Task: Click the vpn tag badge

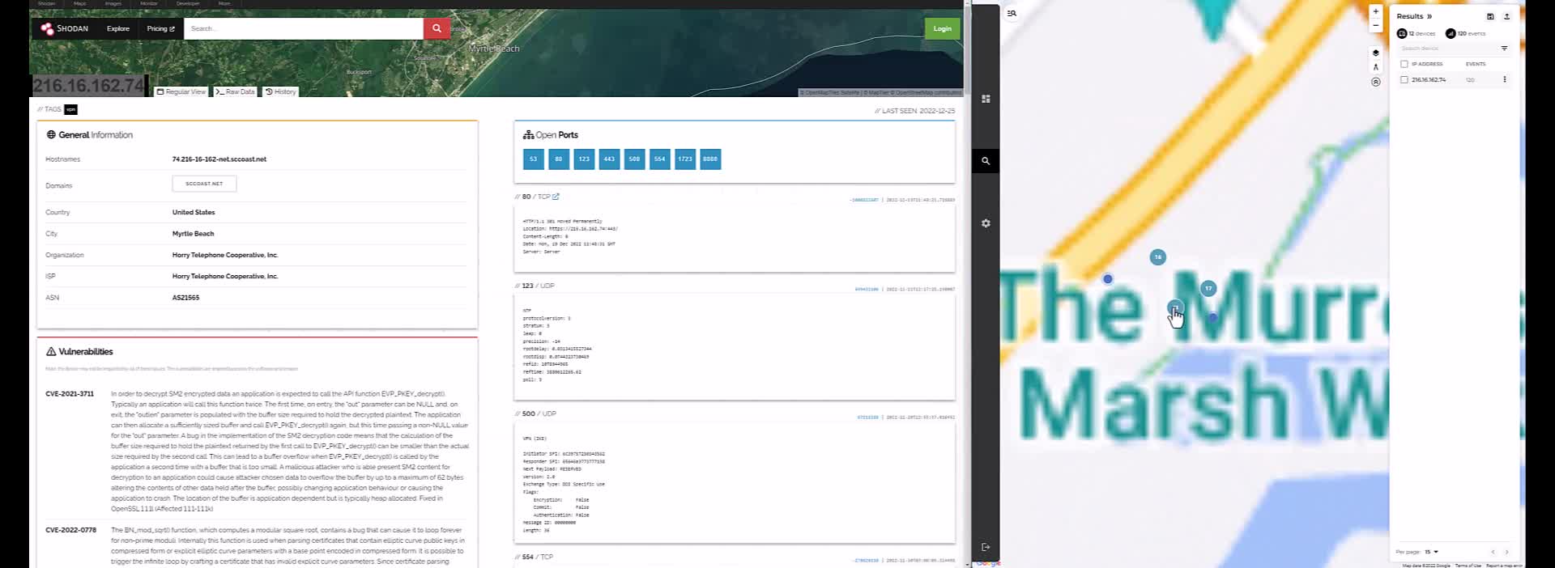Action: (71, 109)
